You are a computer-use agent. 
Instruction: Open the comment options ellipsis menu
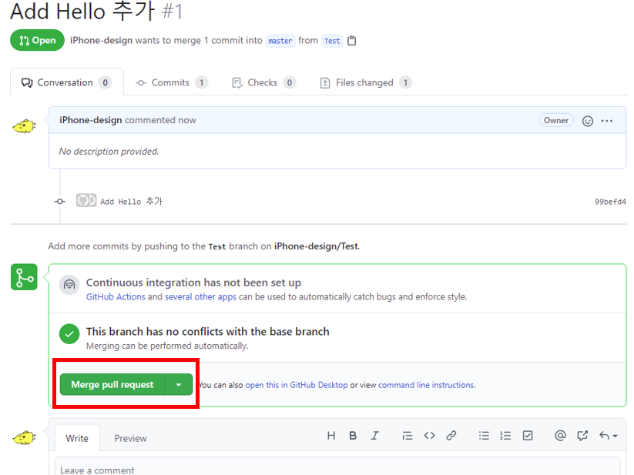tap(606, 121)
